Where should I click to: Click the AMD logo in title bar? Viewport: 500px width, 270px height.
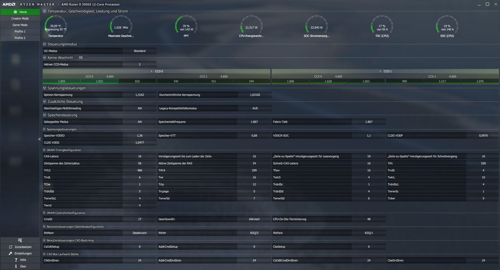point(9,4)
